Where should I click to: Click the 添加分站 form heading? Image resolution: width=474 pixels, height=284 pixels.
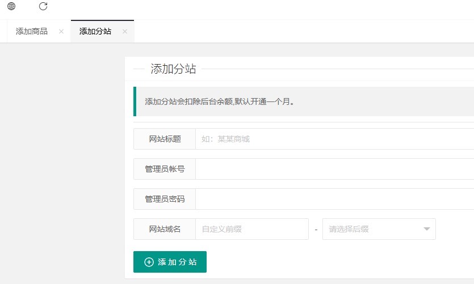173,69
